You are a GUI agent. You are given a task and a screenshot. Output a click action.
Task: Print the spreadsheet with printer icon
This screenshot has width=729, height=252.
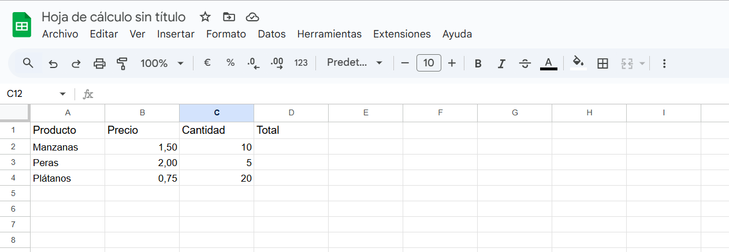pyautogui.click(x=99, y=63)
